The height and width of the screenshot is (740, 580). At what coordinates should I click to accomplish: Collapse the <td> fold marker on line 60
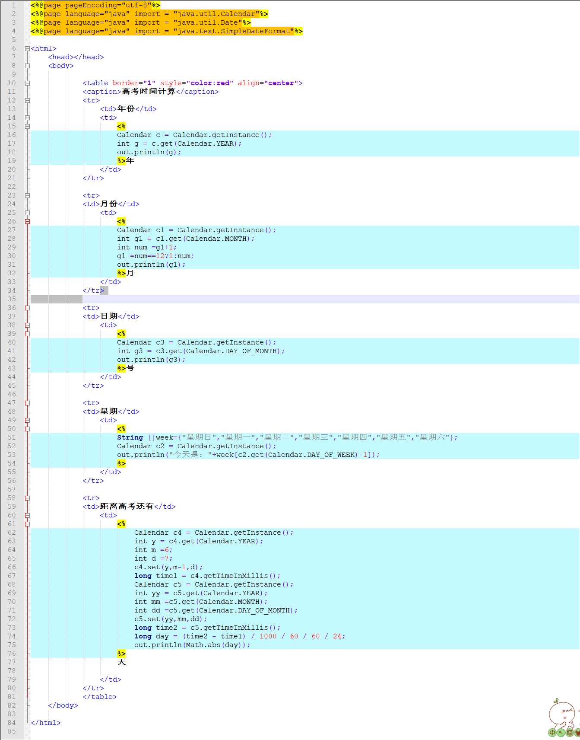[27, 515]
